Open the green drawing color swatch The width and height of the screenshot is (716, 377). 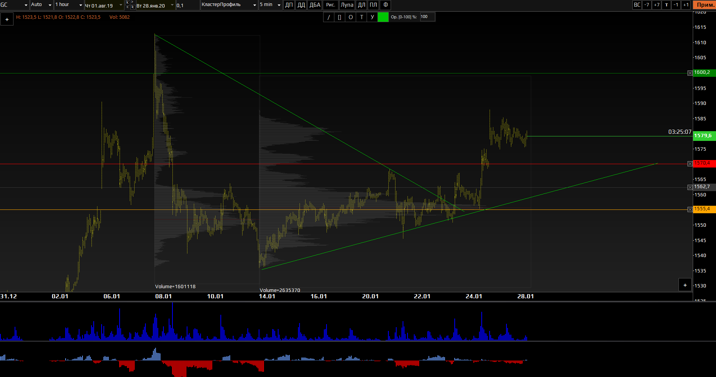383,17
